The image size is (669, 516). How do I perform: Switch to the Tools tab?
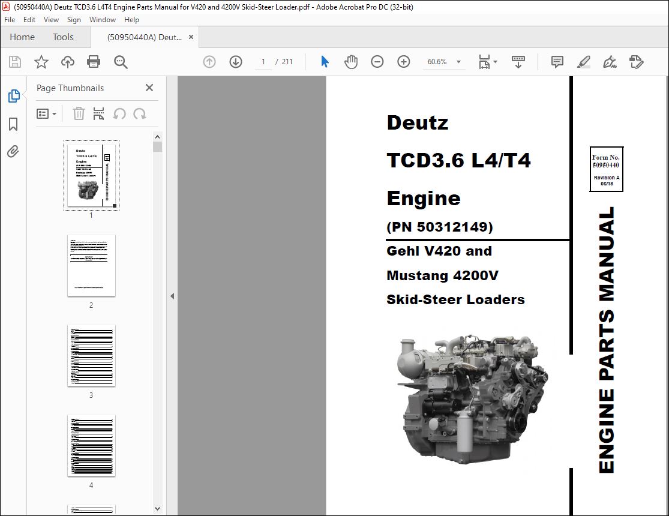(63, 37)
